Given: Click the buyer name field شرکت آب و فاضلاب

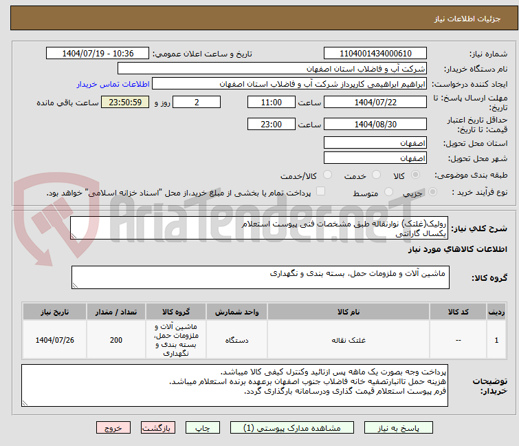Looking at the screenshot, I should pos(272,69).
